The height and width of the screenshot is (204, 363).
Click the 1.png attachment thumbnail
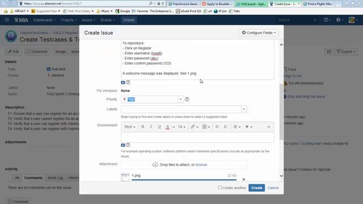point(125,177)
